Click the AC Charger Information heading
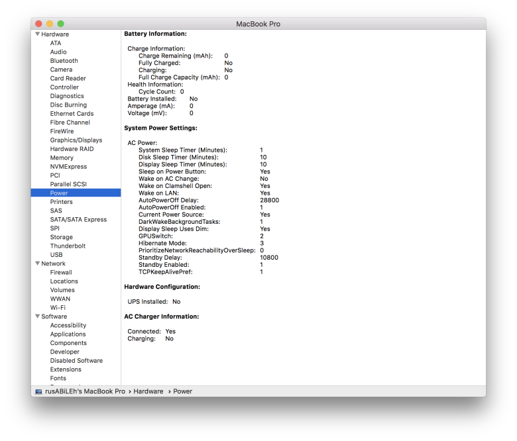 pos(162,317)
